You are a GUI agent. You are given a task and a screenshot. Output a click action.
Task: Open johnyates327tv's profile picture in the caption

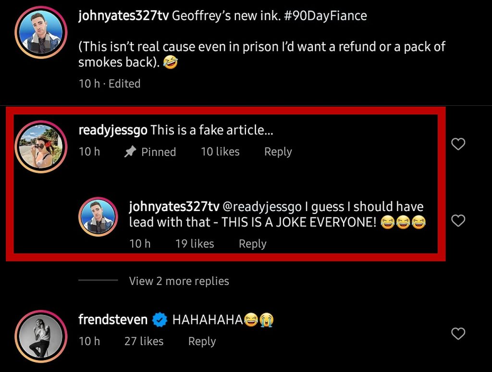(x=41, y=32)
